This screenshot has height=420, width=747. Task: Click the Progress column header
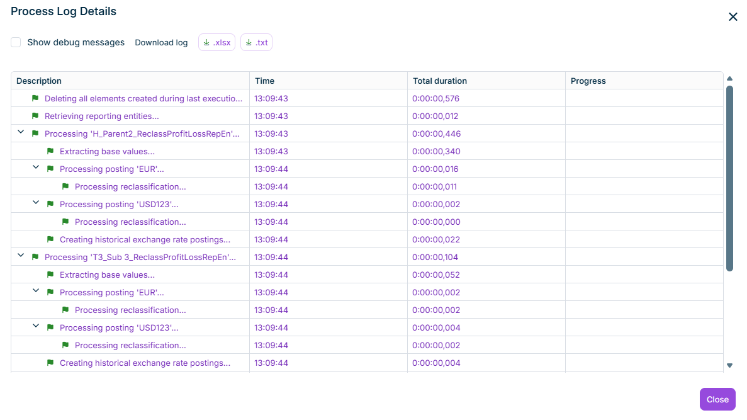click(644, 81)
